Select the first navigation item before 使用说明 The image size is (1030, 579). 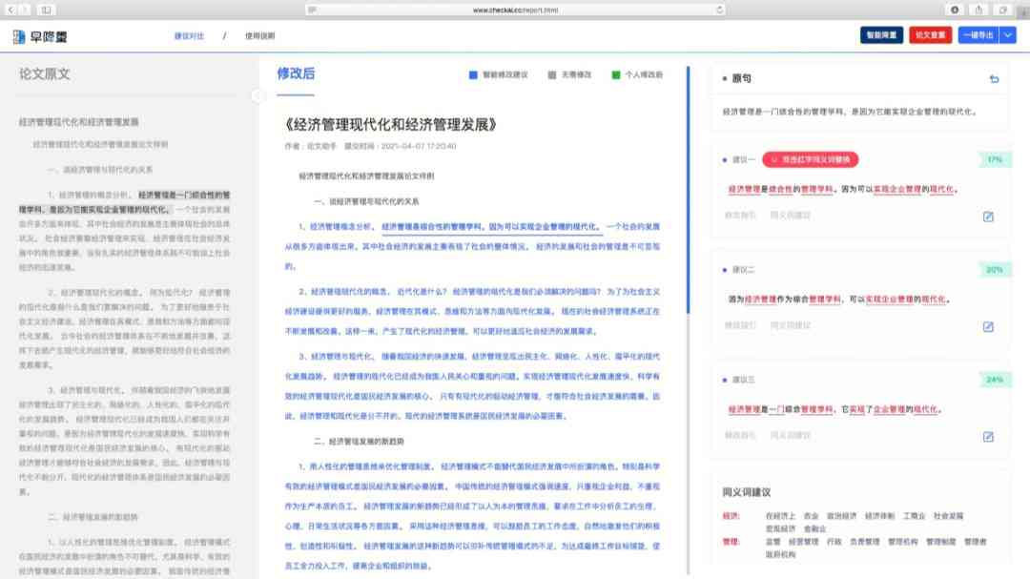point(189,36)
